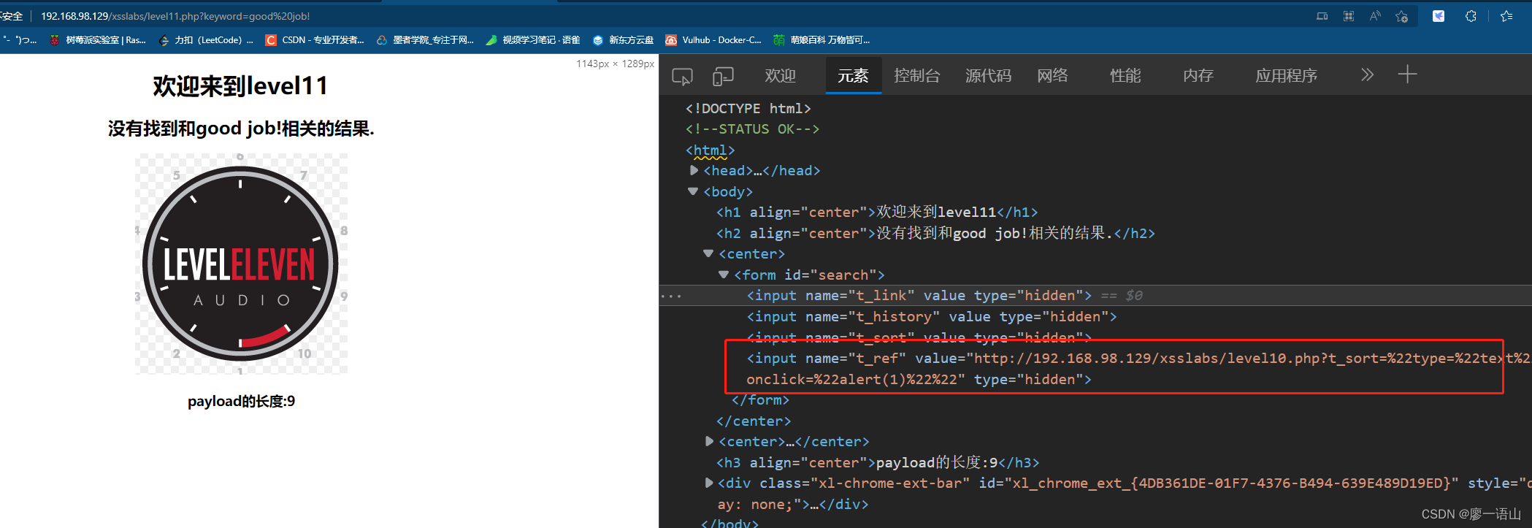Select the t_history hidden input node
Image resolution: width=1532 pixels, height=528 pixels.
(931, 316)
